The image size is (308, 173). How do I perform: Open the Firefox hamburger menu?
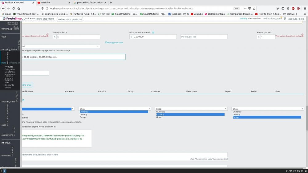pos(305,8)
